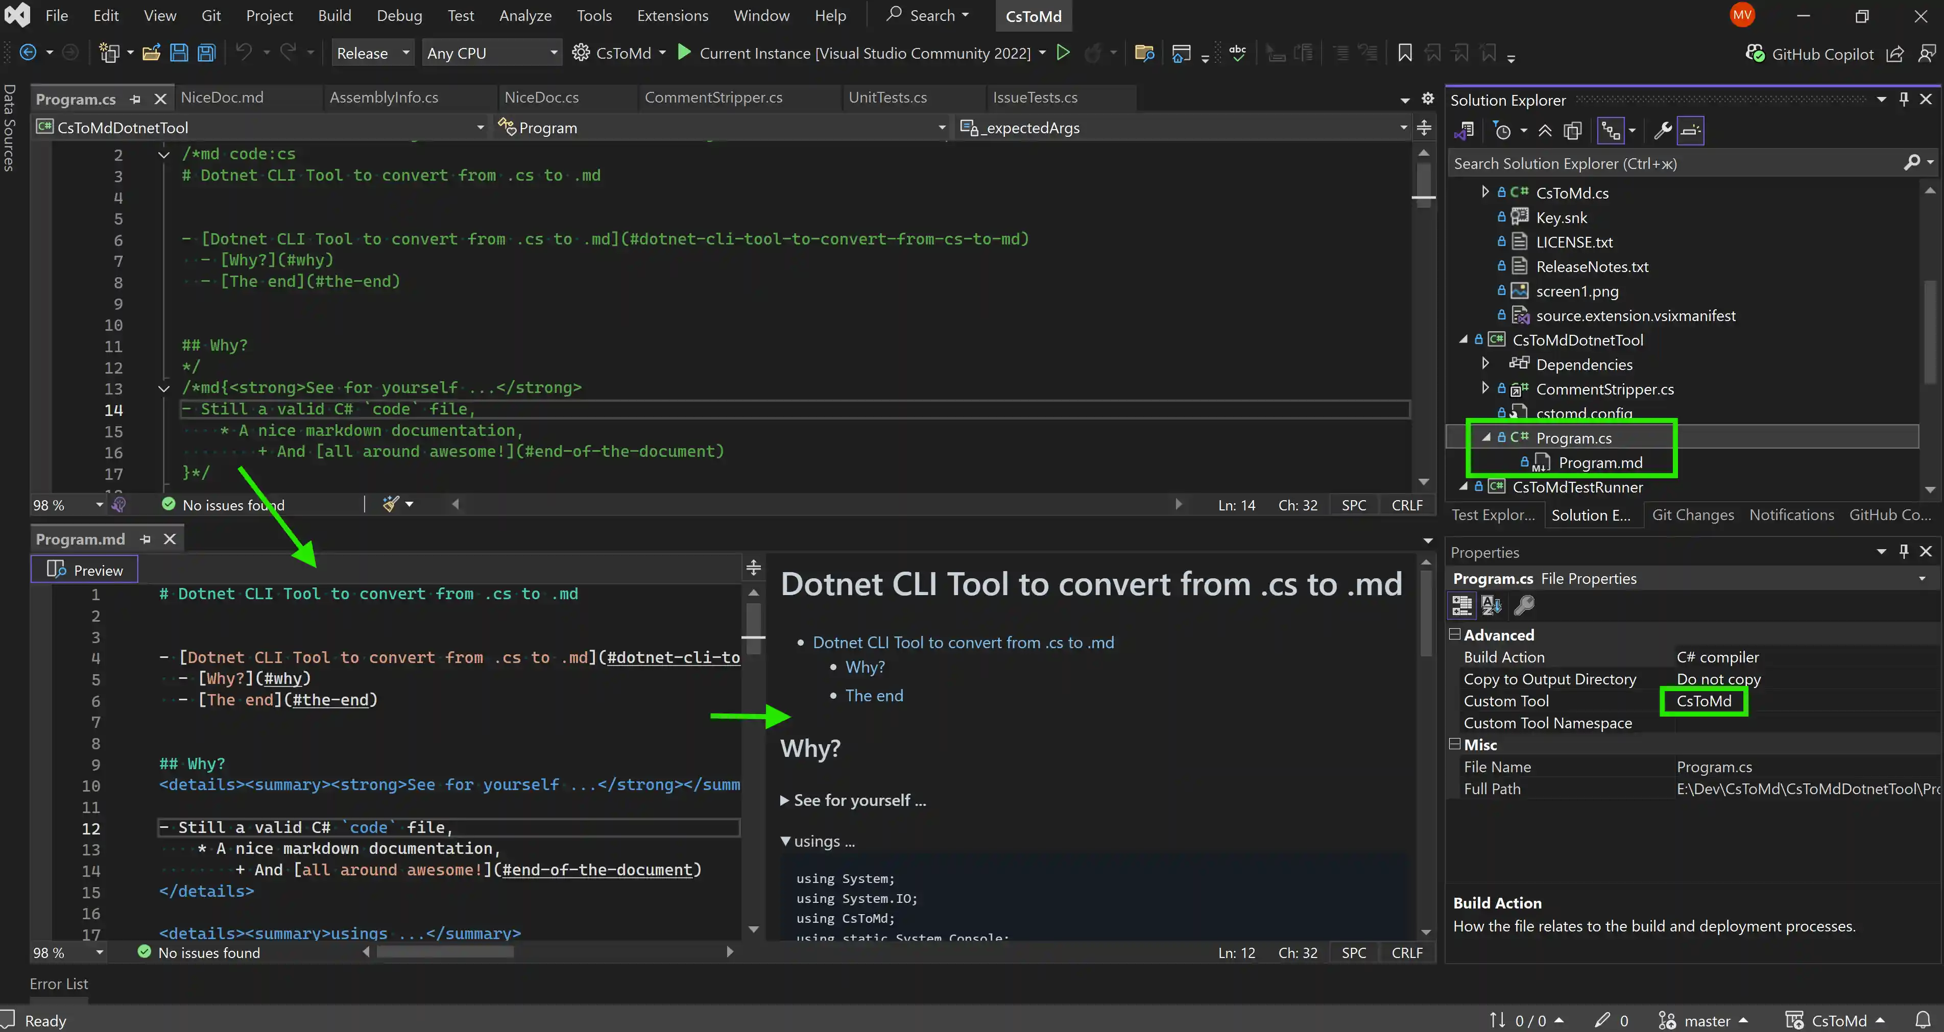Pin the Properties window
The height and width of the screenshot is (1032, 1944).
coord(1903,551)
